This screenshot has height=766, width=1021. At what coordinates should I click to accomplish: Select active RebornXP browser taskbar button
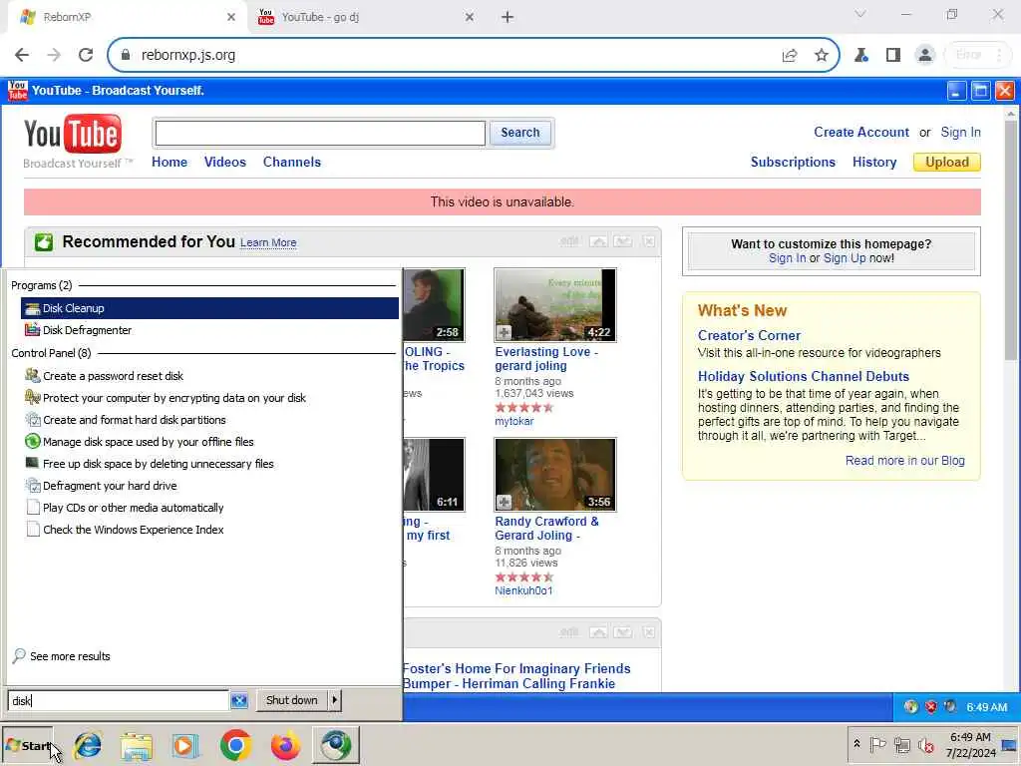(335, 745)
